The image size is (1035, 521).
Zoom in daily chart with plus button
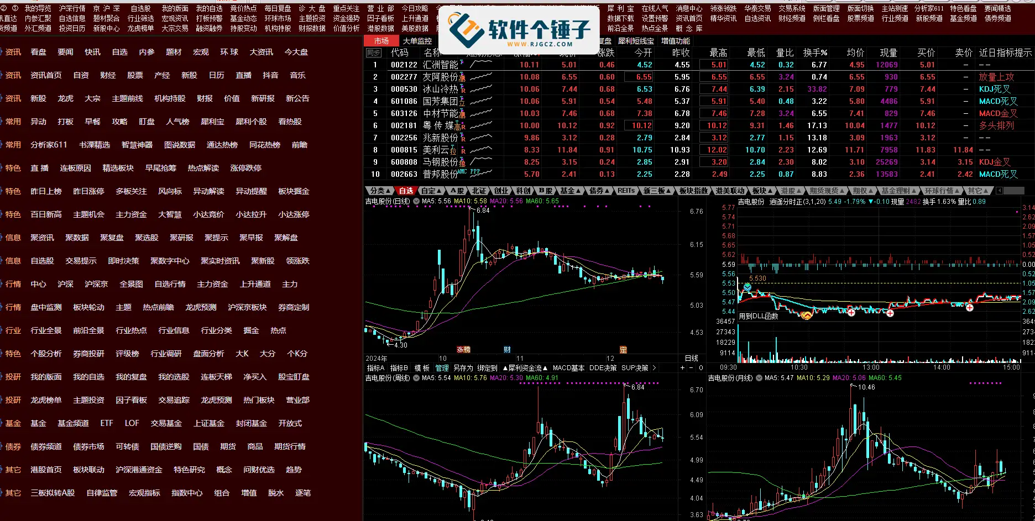coord(682,368)
